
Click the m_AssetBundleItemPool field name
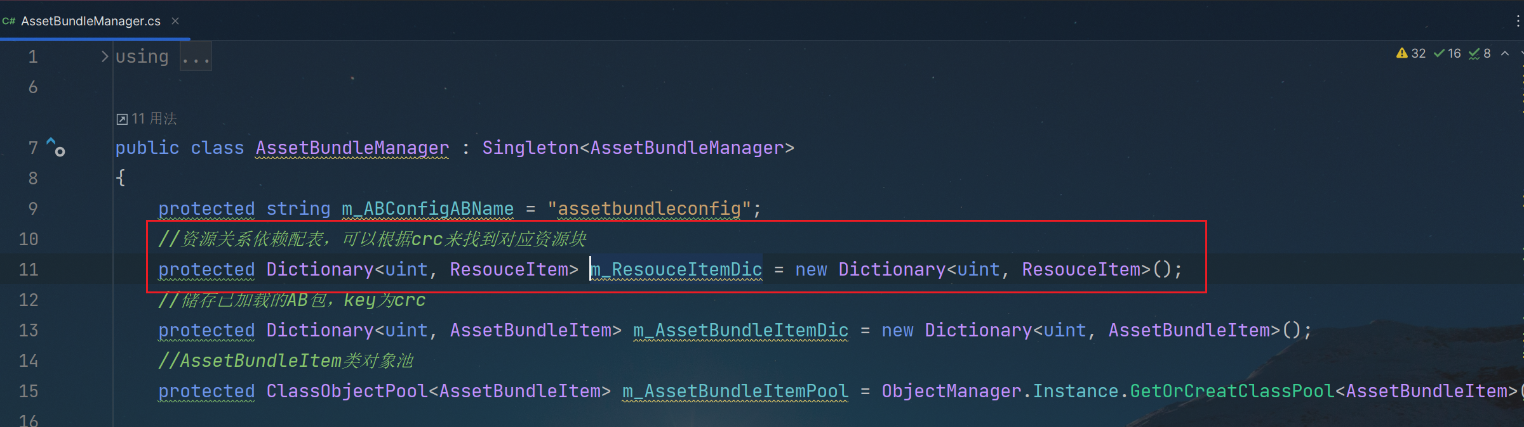[735, 391]
